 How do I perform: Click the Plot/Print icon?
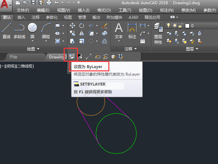tap(49, 3)
